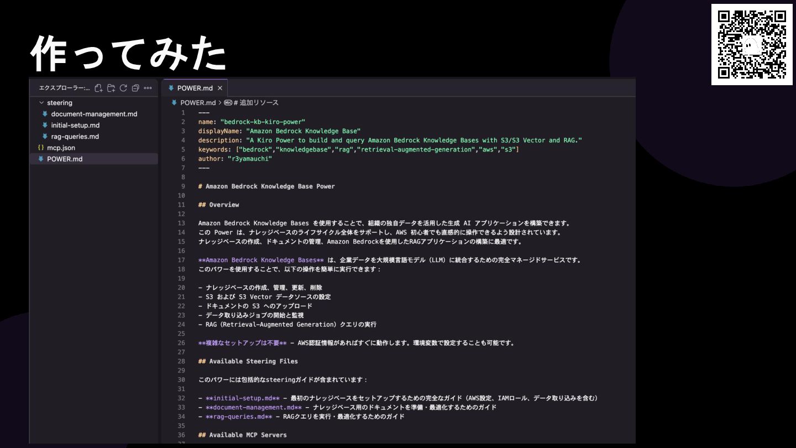Click the QR code in the slide corner

point(751,44)
